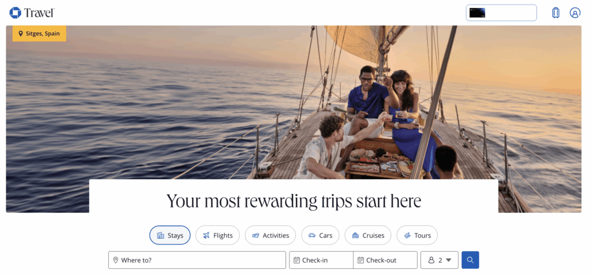593x277 pixels.
Task: Click the Chase octagon logo icon
Action: 15,13
